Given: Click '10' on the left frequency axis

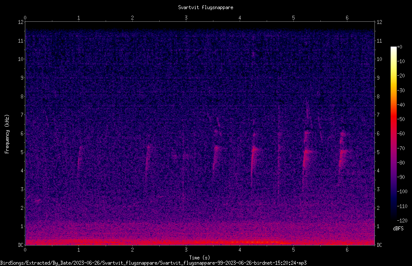Looking at the screenshot, I should coord(21,59).
